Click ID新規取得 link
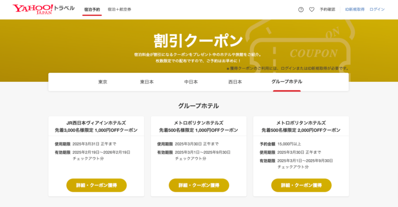The image size is (398, 207). tap(355, 9)
